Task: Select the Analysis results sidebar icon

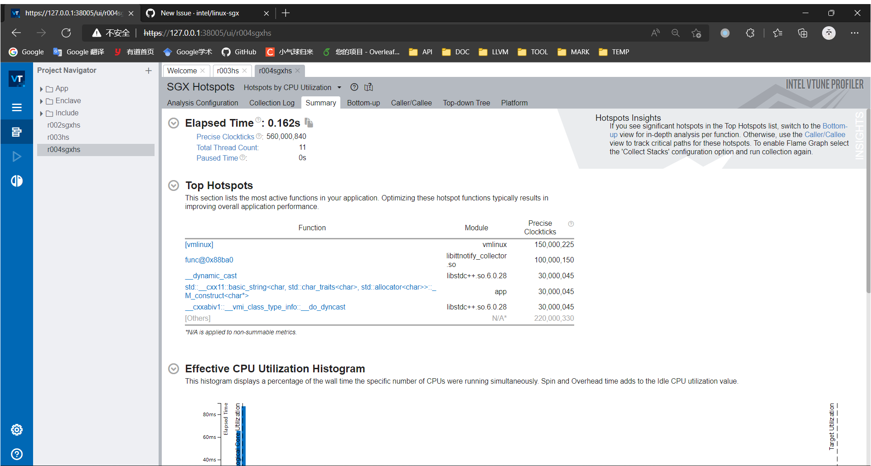Action: (x=17, y=132)
